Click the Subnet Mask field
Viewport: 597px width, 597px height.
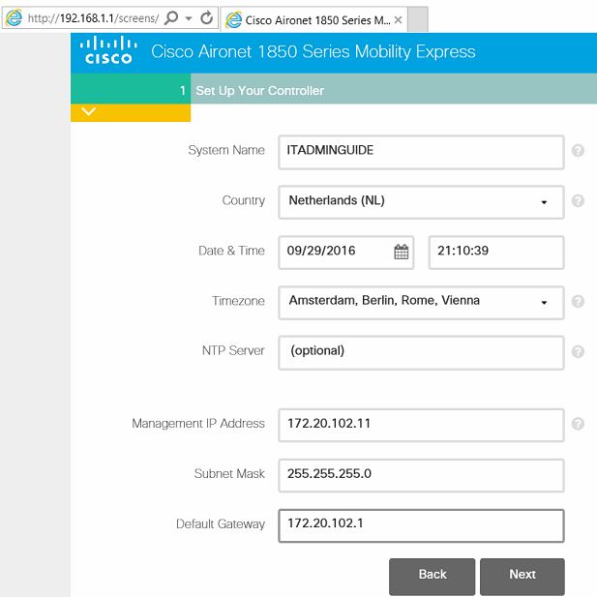(x=421, y=475)
